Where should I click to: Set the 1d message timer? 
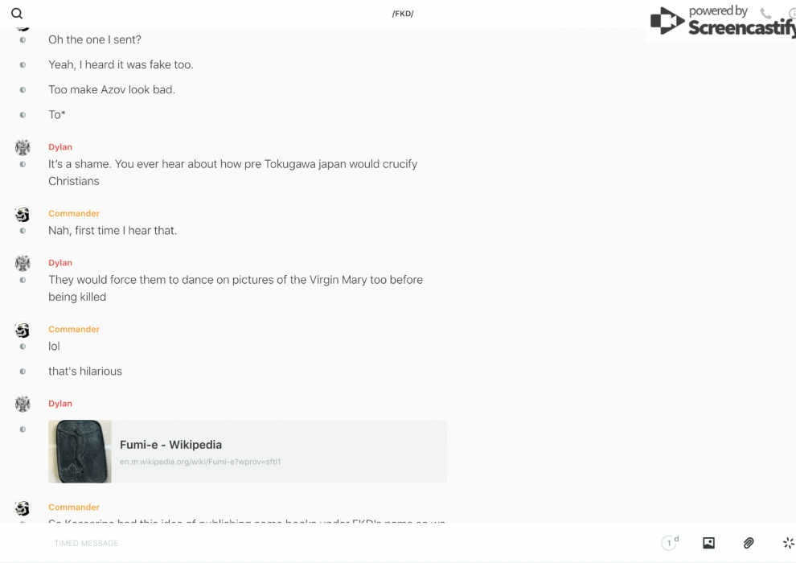pos(670,543)
